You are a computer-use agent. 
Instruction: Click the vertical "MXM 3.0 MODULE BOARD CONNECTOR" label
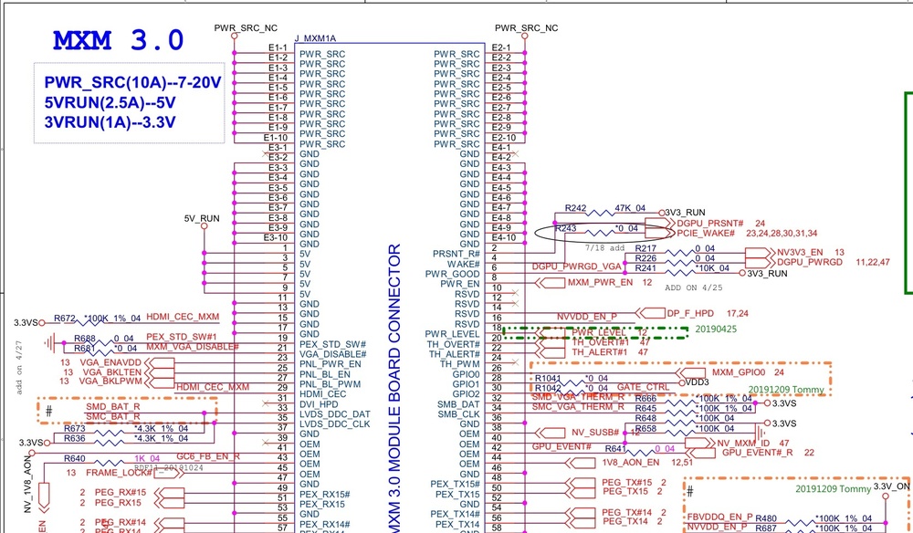[394, 388]
